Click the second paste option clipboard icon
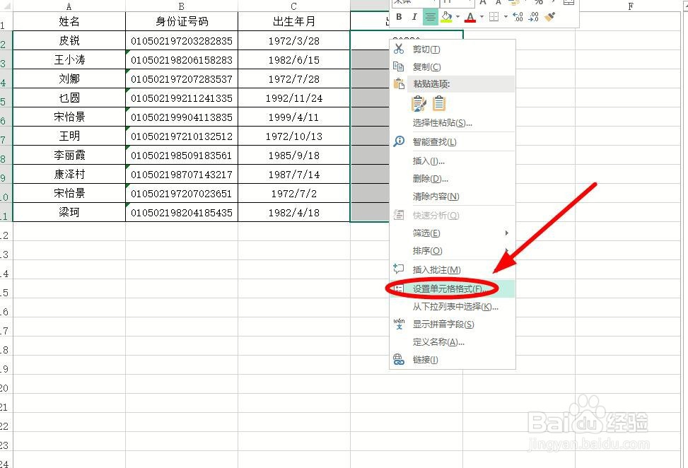Screen dimensions: 688x468 (x=439, y=103)
